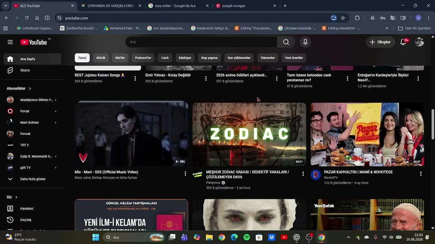Image resolution: width=435 pixels, height=244 pixels.
Task: Open the YouTube account avatar menu
Action: [x=419, y=42]
